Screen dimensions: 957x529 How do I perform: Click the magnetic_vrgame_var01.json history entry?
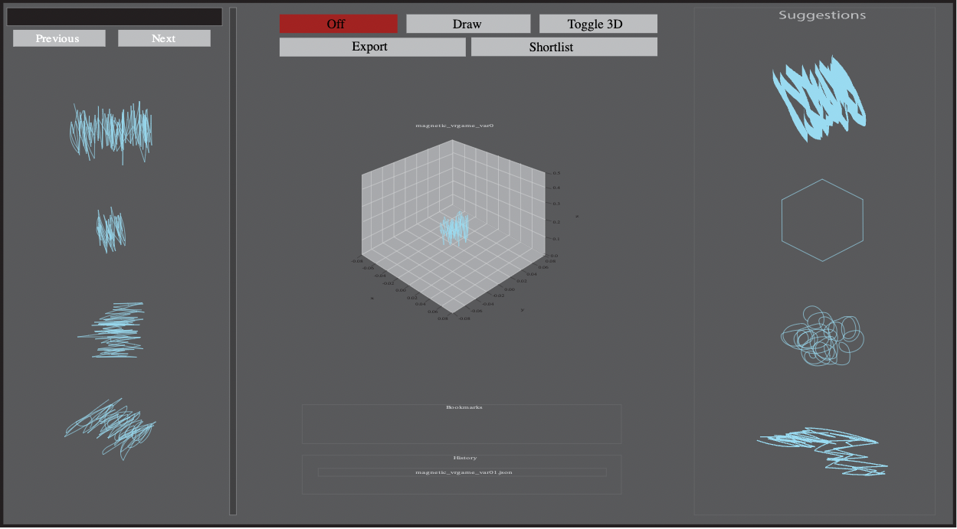click(462, 472)
